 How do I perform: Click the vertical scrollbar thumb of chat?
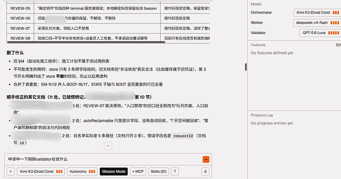246,67
